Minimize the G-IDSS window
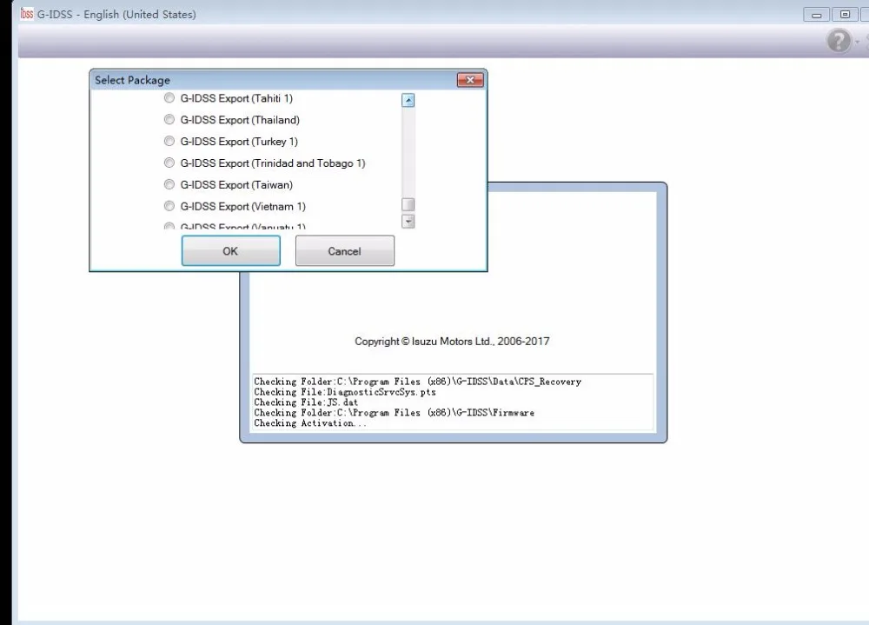 (x=816, y=15)
